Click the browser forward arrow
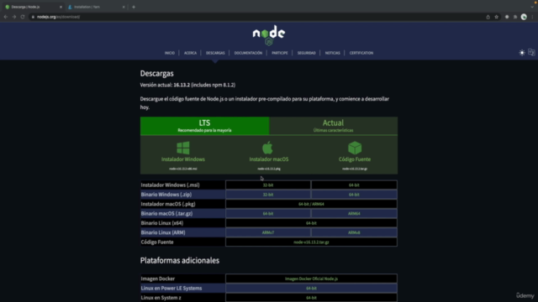 point(14,17)
